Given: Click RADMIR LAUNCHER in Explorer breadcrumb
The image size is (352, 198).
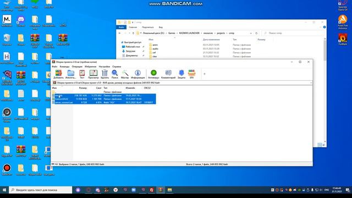Looking at the screenshot, I should point(189,33).
